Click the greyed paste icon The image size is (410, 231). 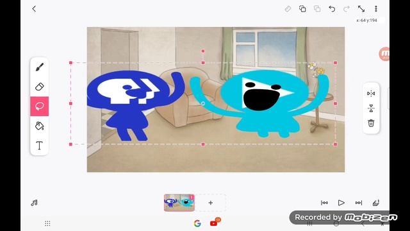coord(317,9)
